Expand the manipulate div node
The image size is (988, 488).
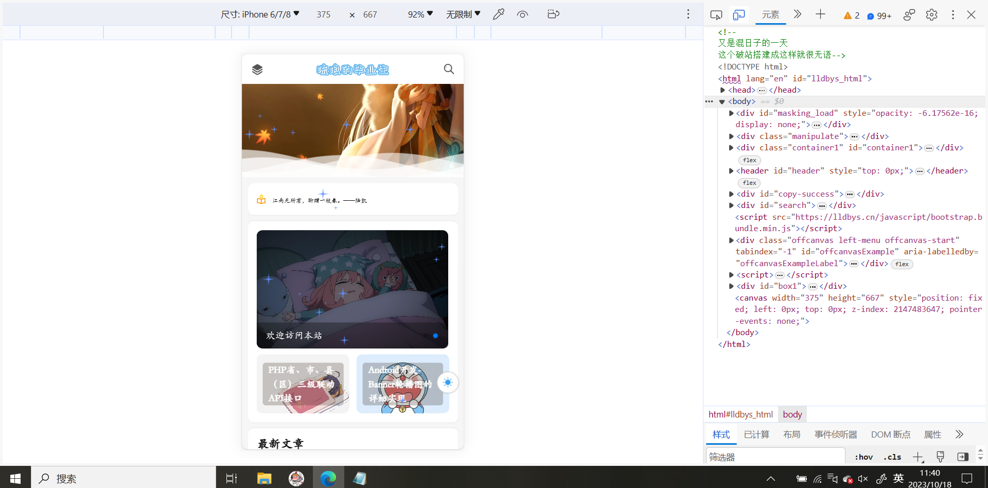coord(731,136)
